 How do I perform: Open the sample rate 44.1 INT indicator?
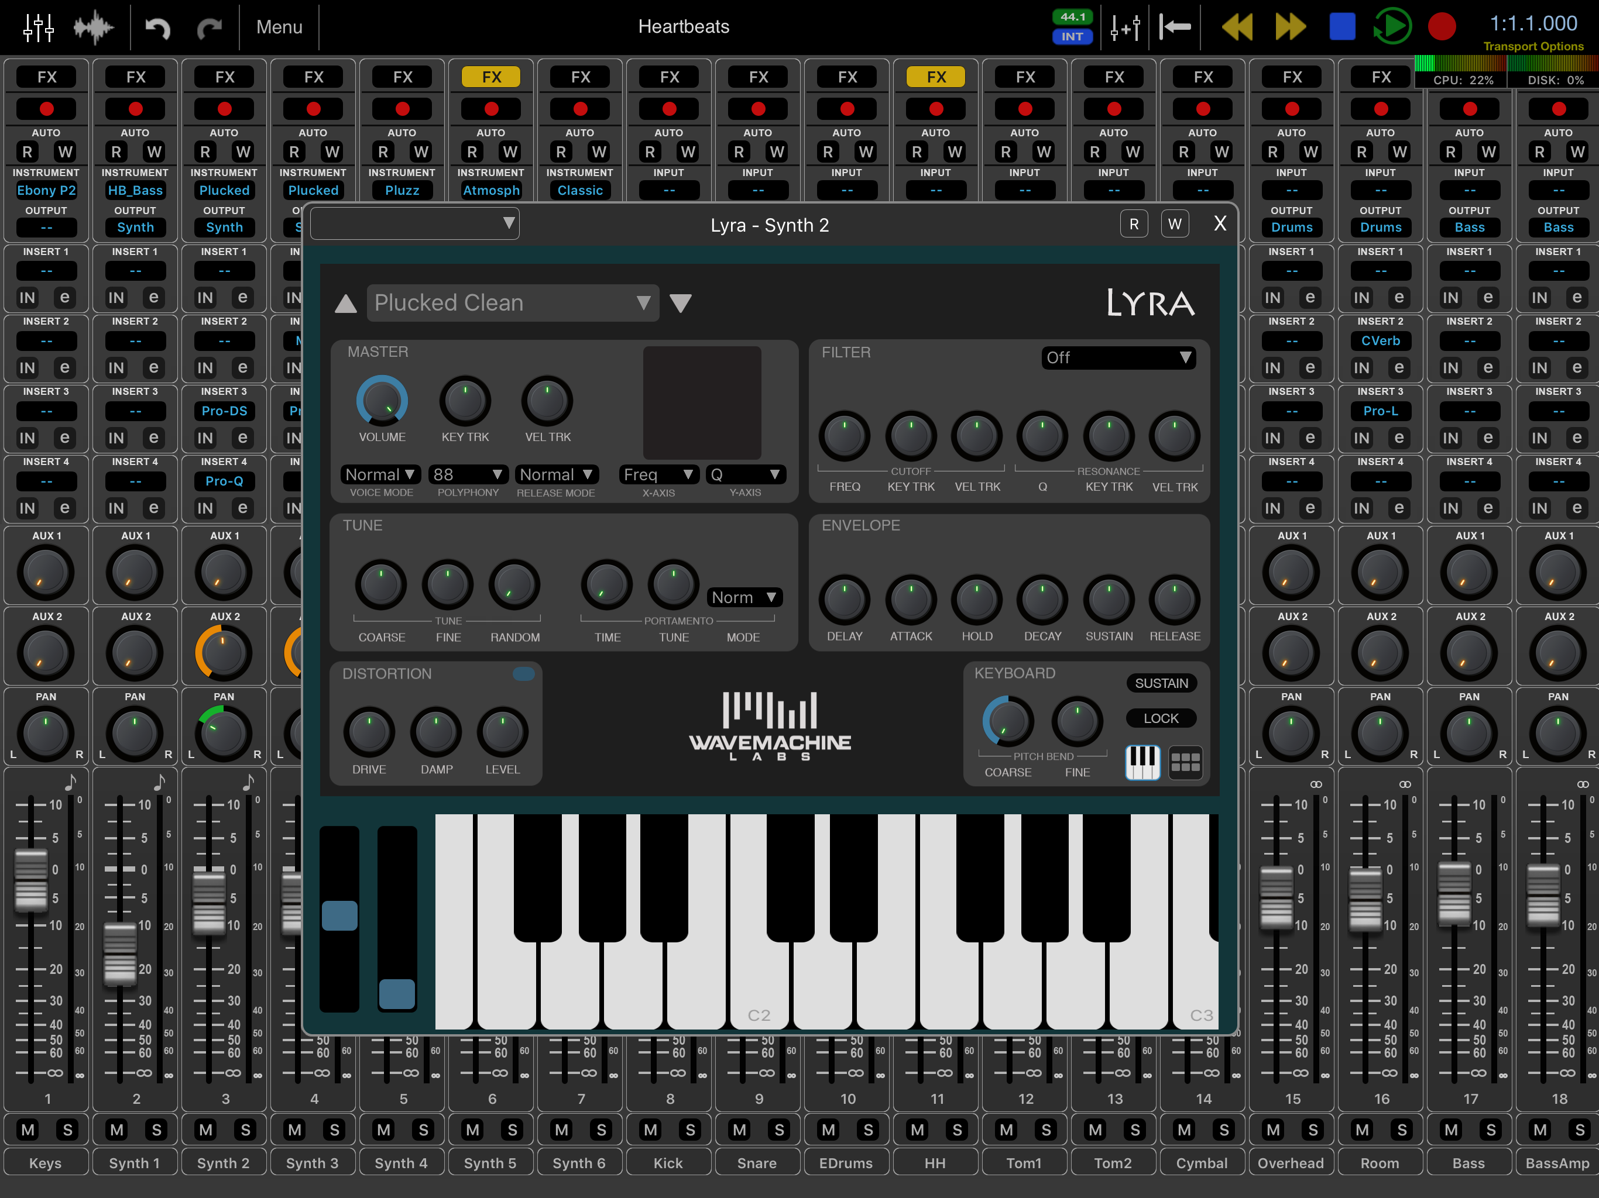[x=1072, y=27]
